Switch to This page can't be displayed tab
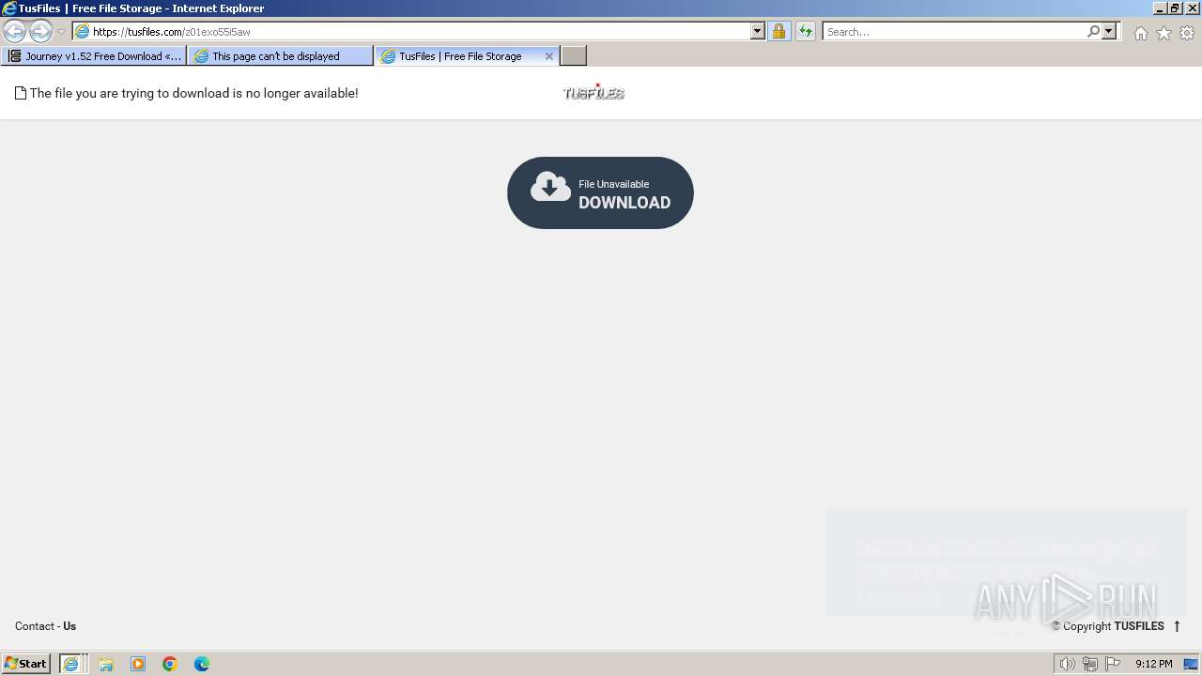This screenshot has width=1202, height=676. pos(280,56)
